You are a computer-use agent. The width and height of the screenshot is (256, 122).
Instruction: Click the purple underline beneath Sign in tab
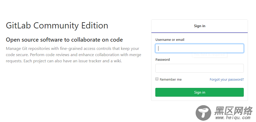(200, 33)
